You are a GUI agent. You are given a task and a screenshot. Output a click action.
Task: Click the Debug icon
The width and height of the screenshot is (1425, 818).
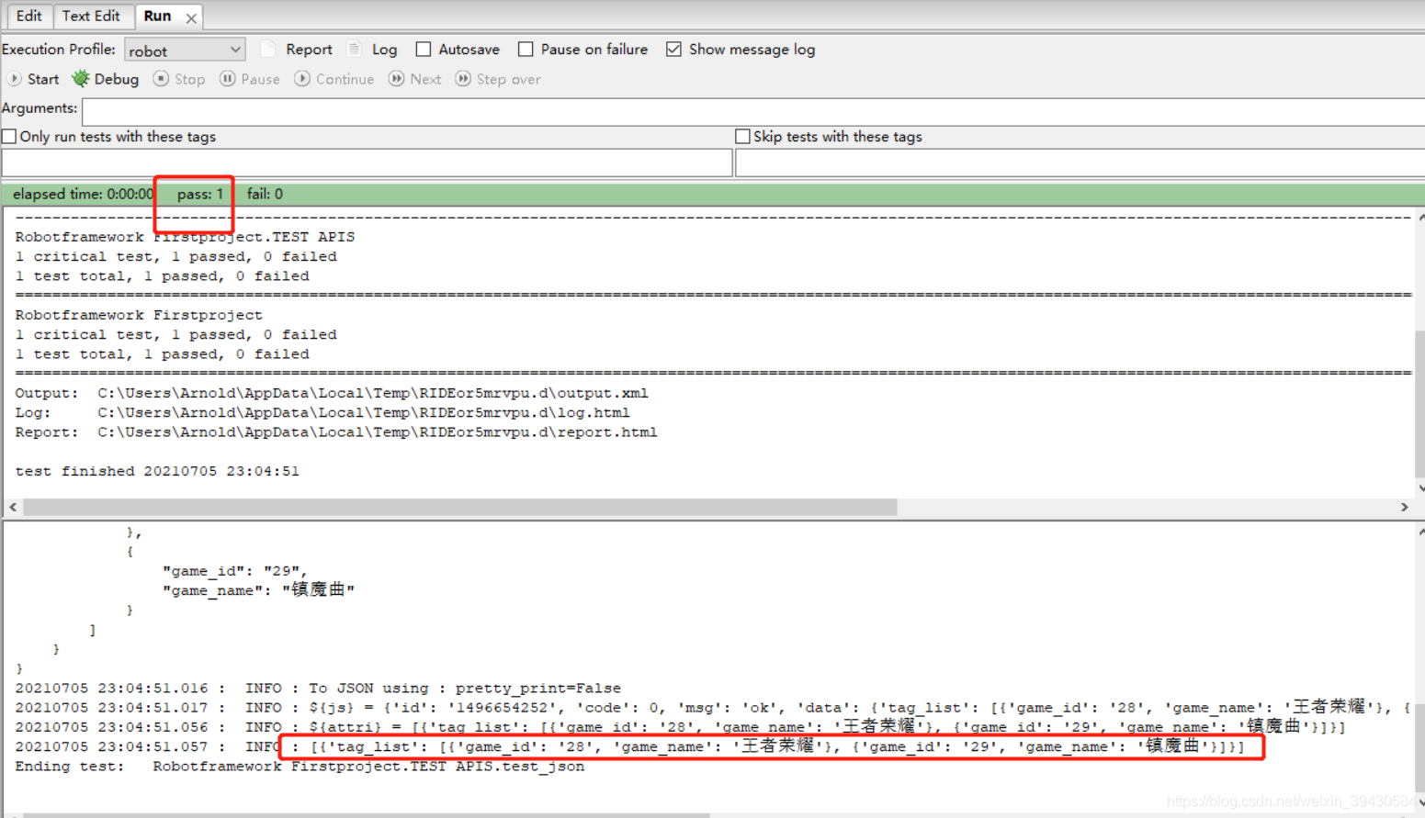(x=105, y=79)
